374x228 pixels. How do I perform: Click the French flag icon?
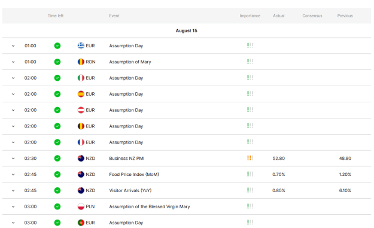(x=81, y=142)
